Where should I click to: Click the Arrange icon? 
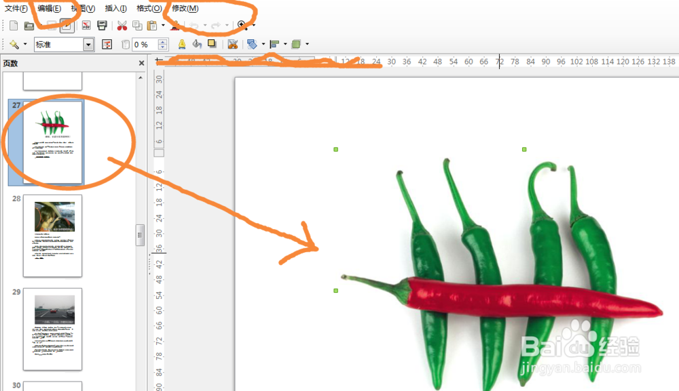click(296, 44)
